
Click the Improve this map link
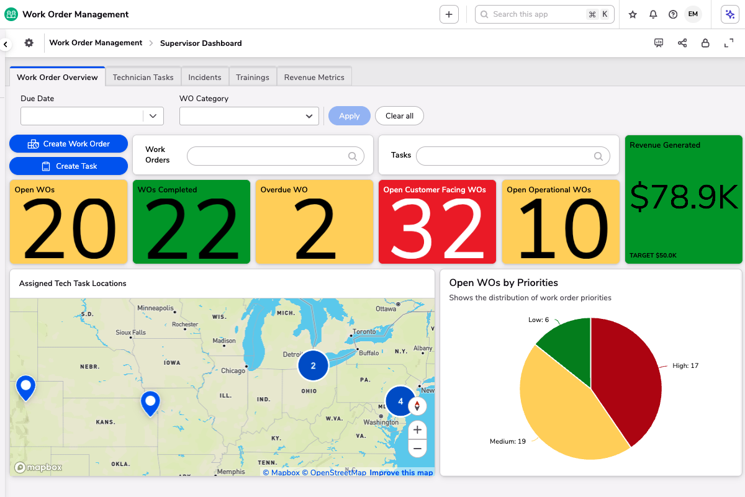coord(401,473)
